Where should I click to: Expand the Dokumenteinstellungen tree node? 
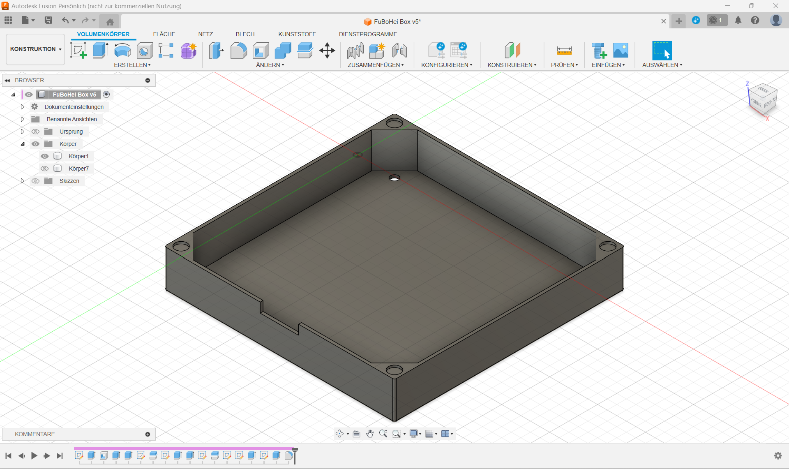click(x=23, y=107)
